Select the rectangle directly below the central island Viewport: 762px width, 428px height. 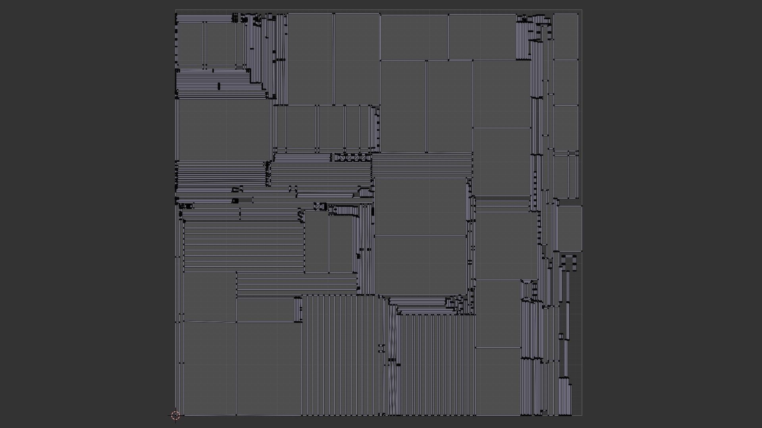click(420, 266)
